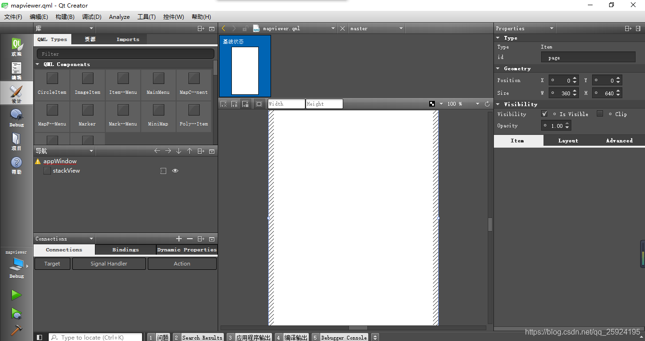Toggle show bounding rectangles button
The image size is (645, 341).
click(x=259, y=104)
